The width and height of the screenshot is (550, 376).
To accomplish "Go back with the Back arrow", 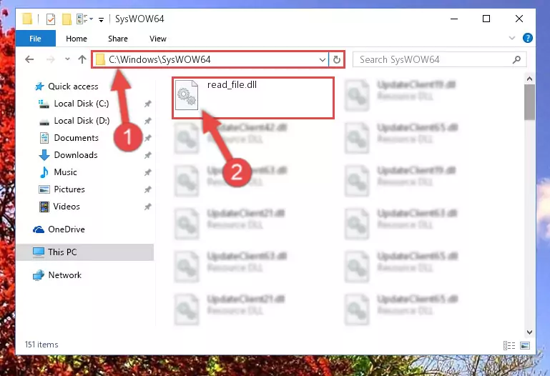I will click(x=29, y=59).
